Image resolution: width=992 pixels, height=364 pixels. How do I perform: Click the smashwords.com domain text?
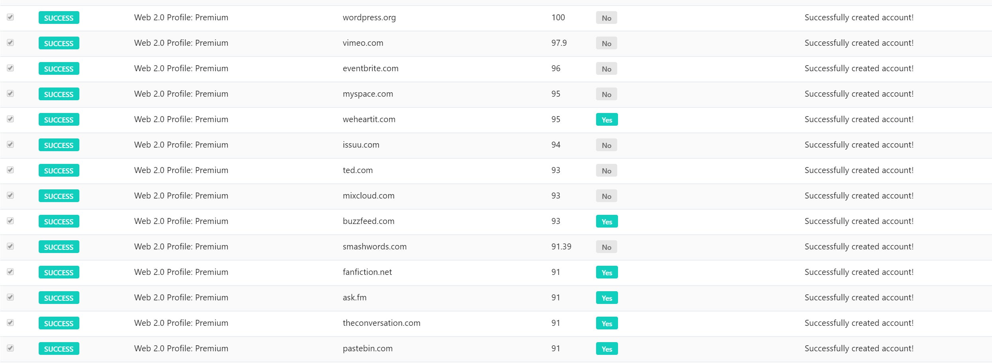(374, 247)
